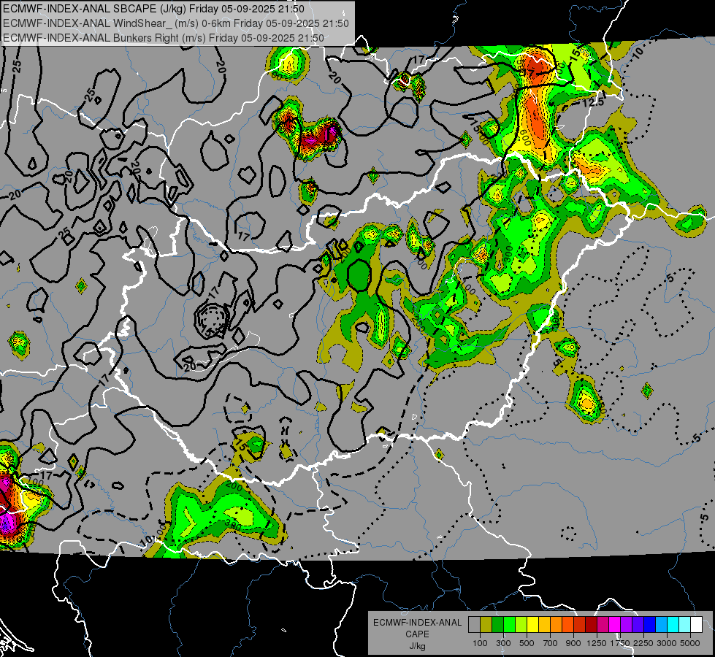The height and width of the screenshot is (657, 715).
Task: Click the WindShear 0-6km header line
Action: (176, 23)
